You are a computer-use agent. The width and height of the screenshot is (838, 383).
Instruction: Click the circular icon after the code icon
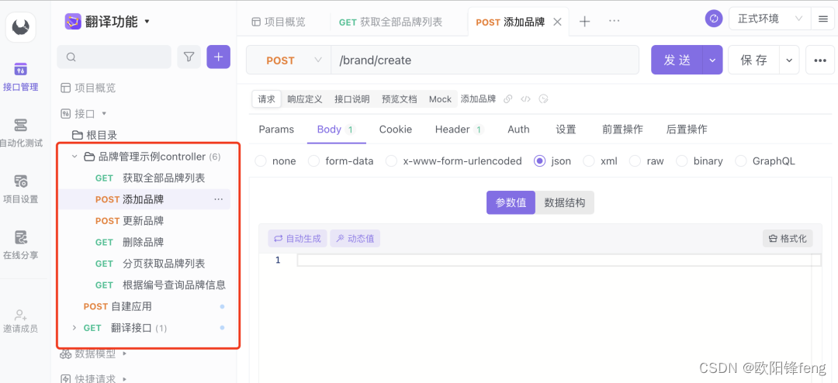[543, 98]
